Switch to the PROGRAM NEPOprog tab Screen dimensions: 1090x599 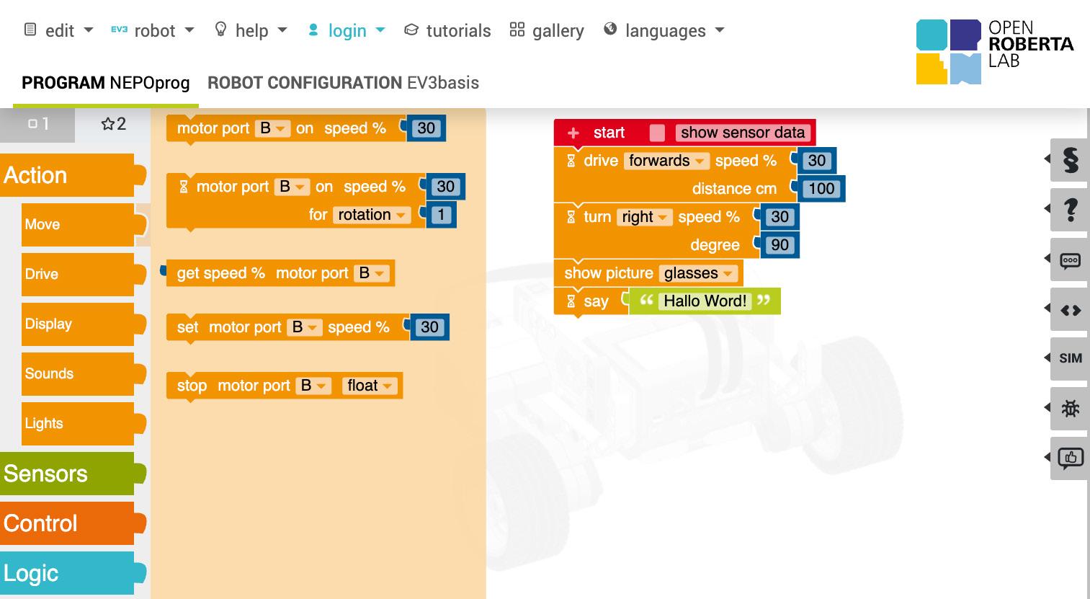(x=106, y=83)
